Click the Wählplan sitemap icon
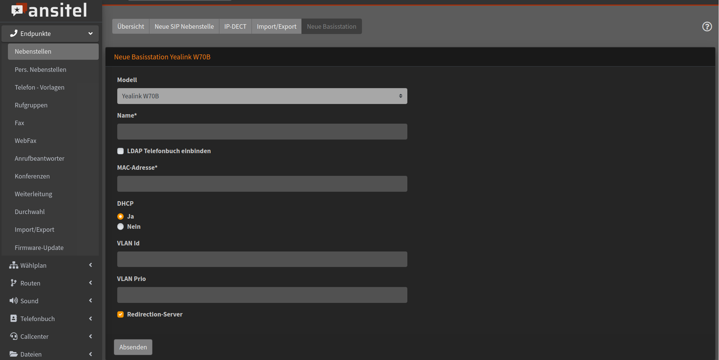Viewport: 719px width, 360px height. [x=14, y=265]
